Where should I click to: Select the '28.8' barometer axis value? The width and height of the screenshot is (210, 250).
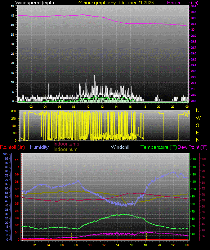click(x=193, y=101)
